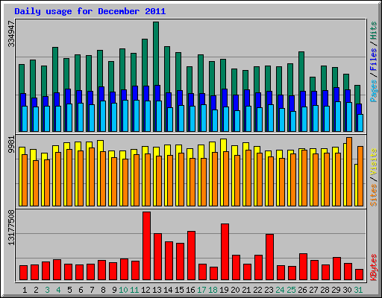Image resolution: width=382 pixels, height=298 pixels.
Task: Click green weekend day label 31
Action: [x=358, y=290]
